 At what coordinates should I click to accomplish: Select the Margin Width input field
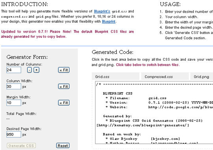(14, 103)
